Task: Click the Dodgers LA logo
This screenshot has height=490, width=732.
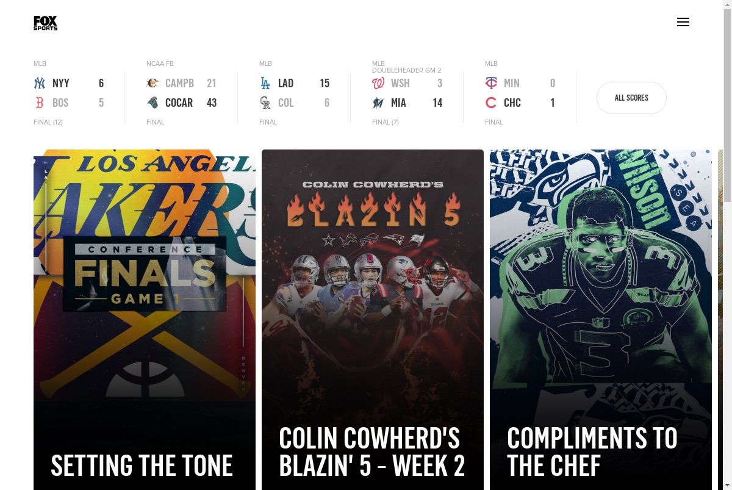Action: [x=265, y=83]
